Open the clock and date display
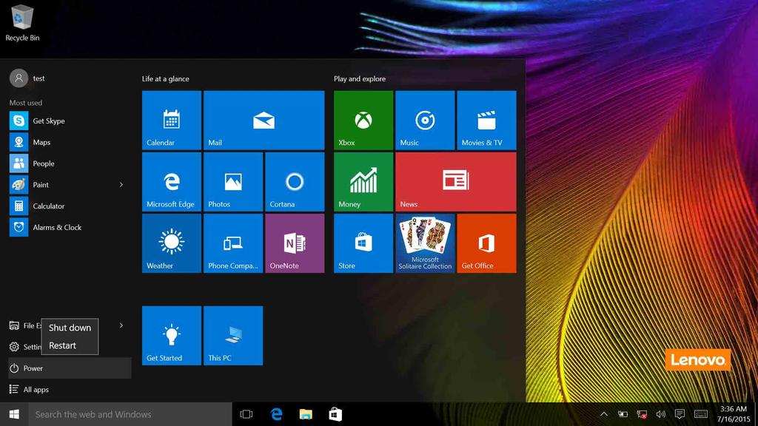This screenshot has width=758, height=426. tap(734, 414)
